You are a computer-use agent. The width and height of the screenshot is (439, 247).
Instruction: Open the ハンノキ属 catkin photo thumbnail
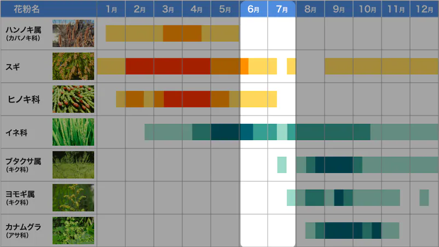(73, 33)
